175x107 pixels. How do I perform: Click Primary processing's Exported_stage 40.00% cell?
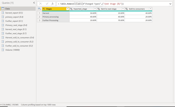(x=83, y=17)
